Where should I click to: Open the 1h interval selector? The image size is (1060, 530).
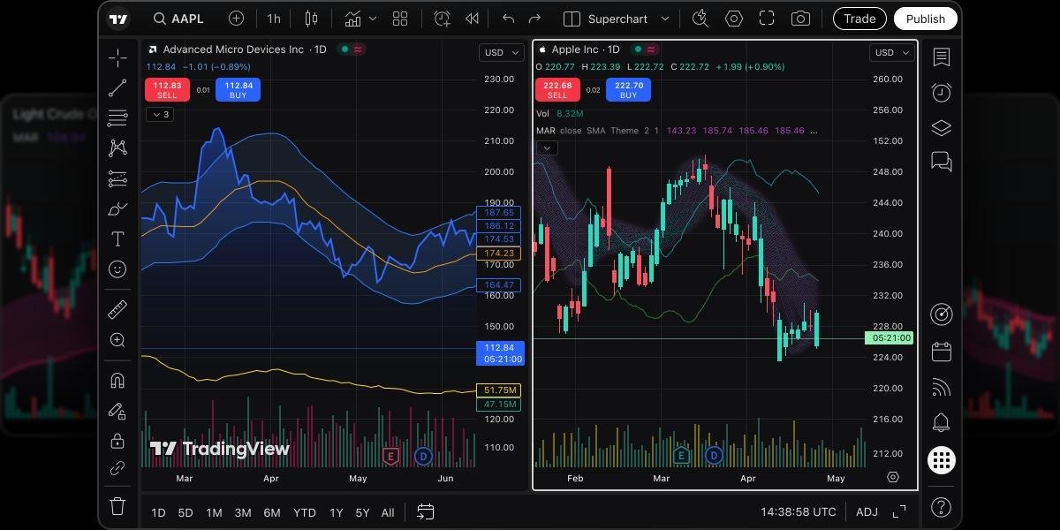pos(274,19)
